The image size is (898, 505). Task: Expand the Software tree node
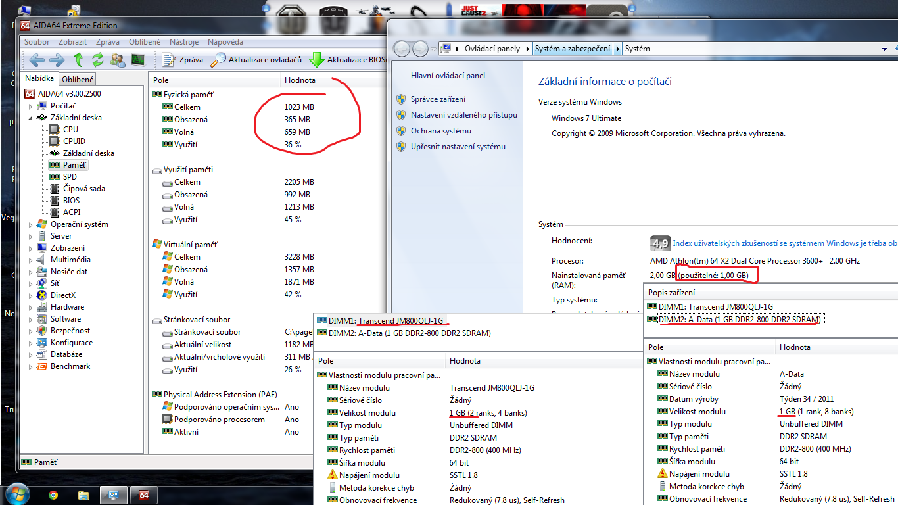[x=30, y=319]
